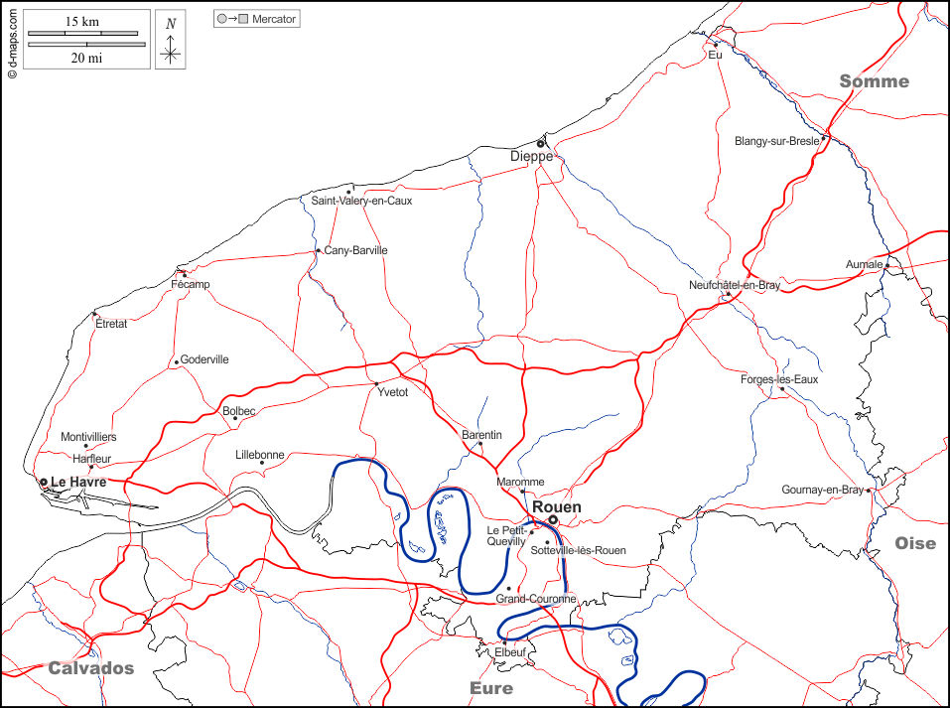Click the Barentin label
Screen dimensions: 950x708
481,435
